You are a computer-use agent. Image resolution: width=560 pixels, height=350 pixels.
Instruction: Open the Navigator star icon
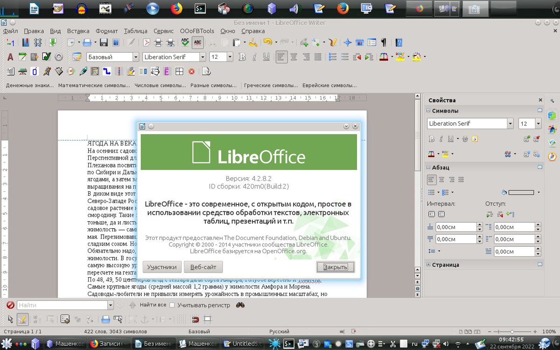click(x=347, y=42)
